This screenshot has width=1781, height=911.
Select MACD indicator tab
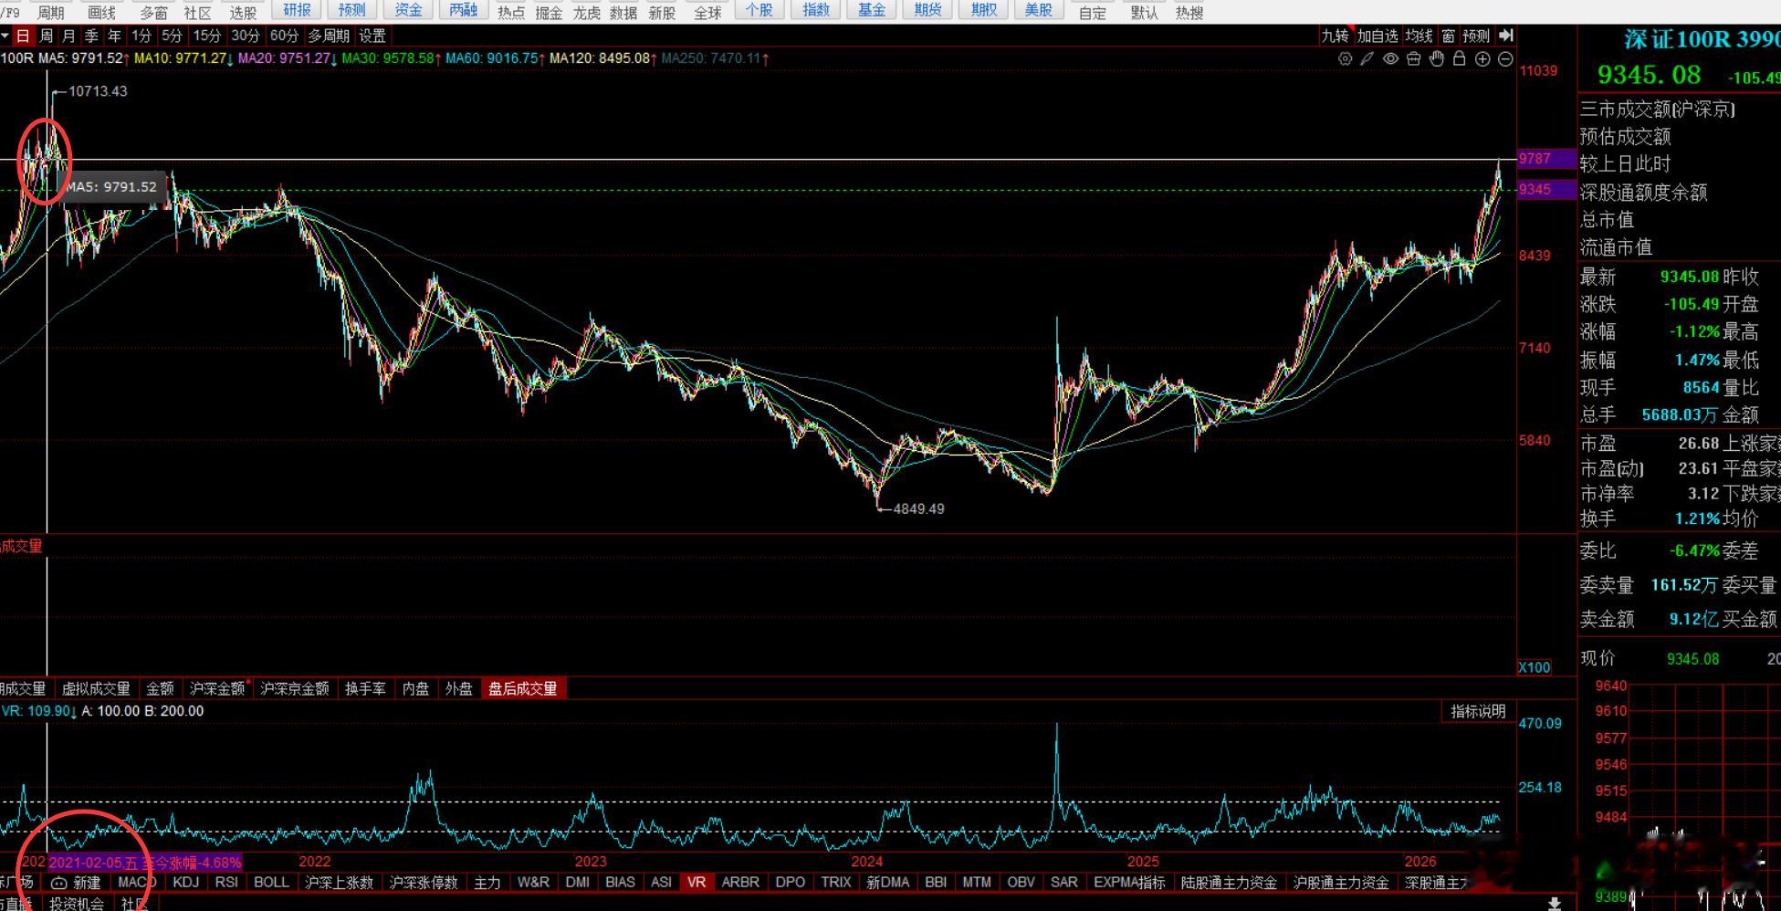coord(137,882)
